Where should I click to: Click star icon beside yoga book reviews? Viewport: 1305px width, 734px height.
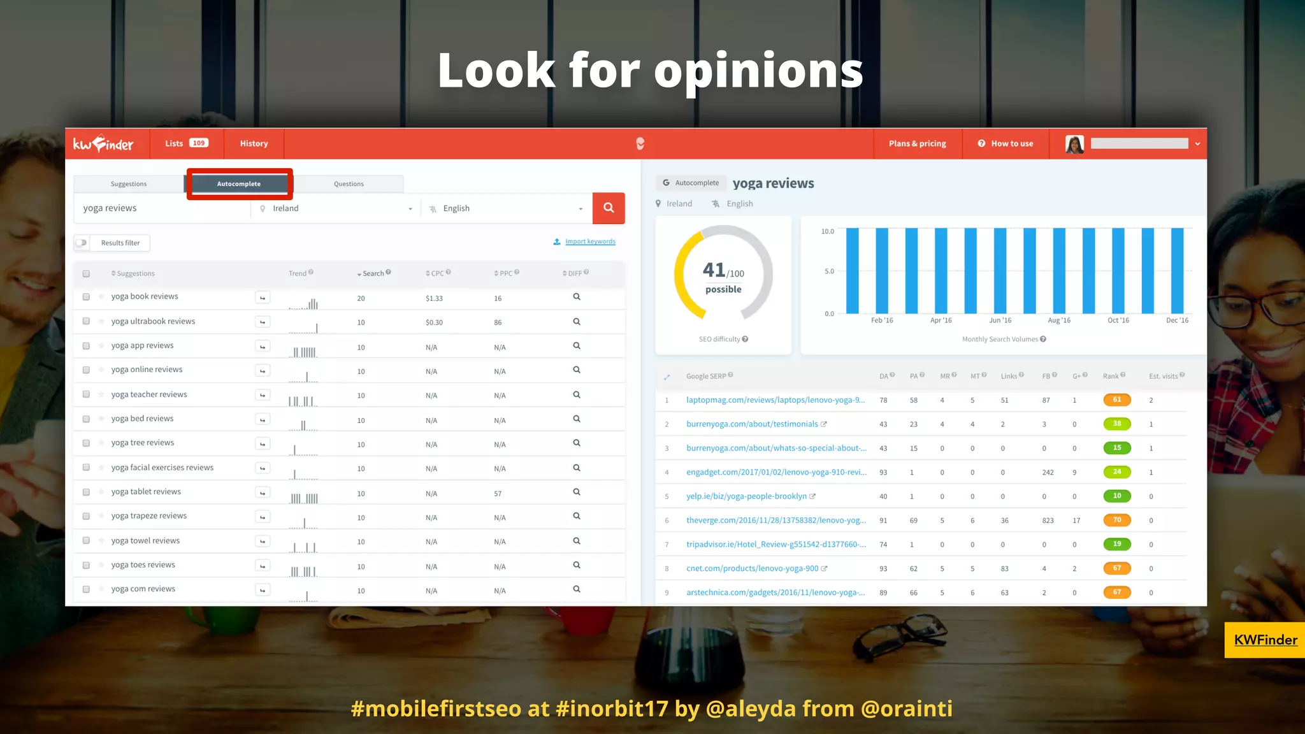tap(101, 297)
